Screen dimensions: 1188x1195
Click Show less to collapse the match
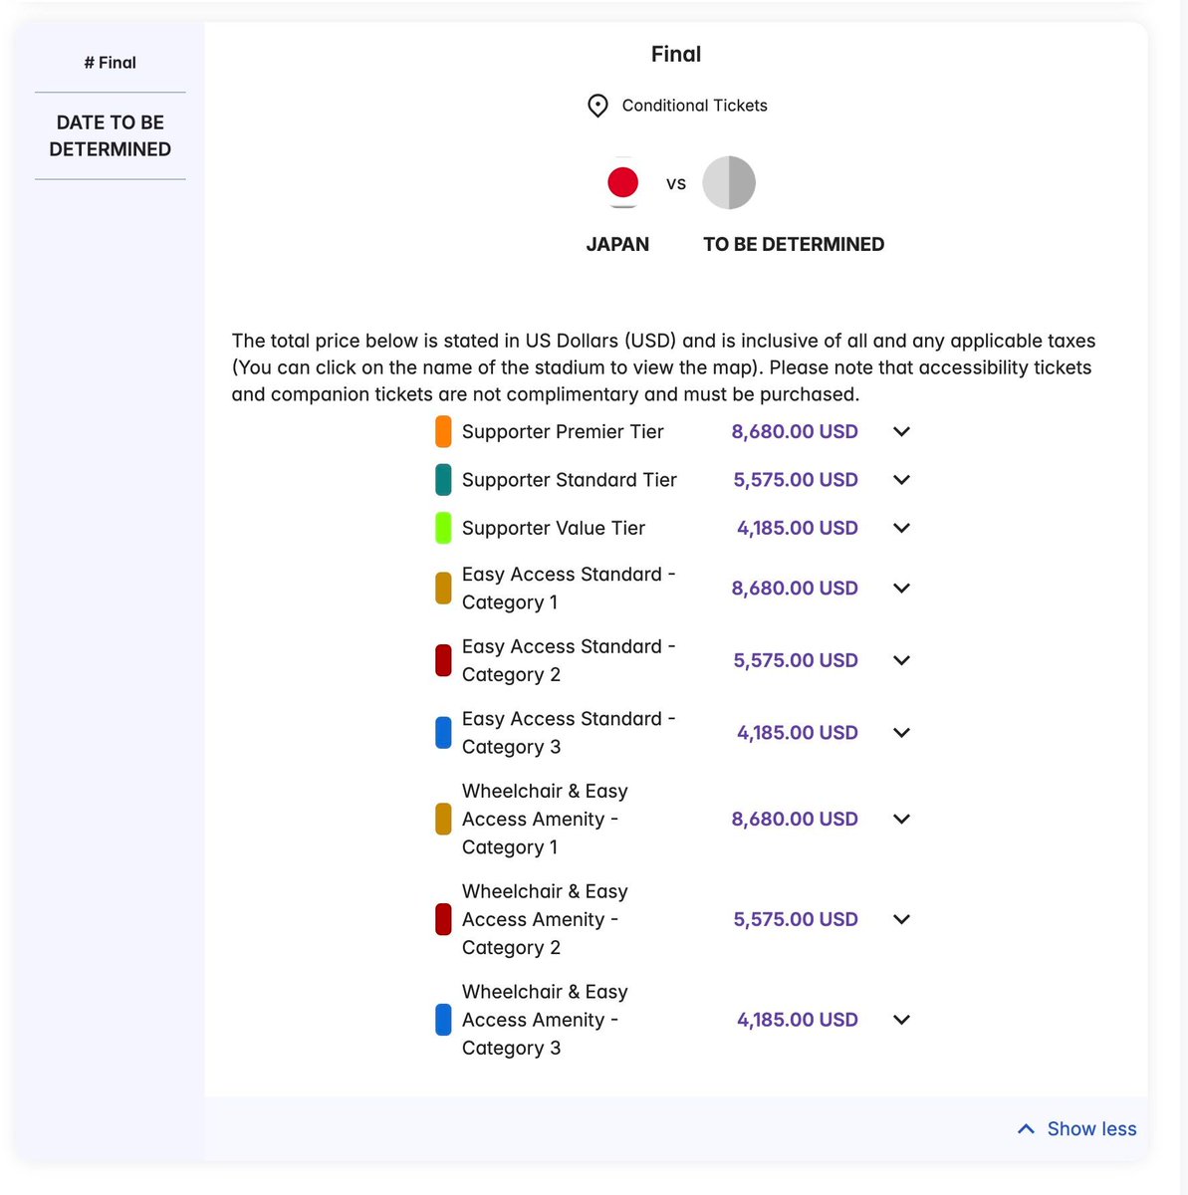(1091, 1128)
